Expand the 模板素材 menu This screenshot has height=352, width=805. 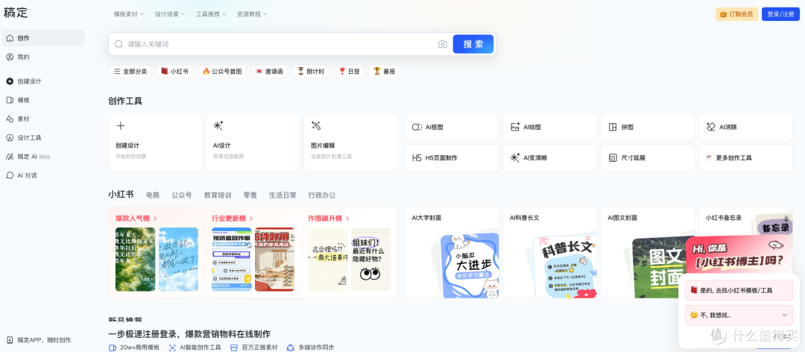129,14
